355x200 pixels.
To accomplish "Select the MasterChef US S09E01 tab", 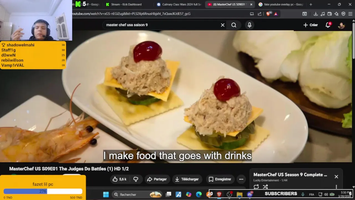I will tap(227, 4).
